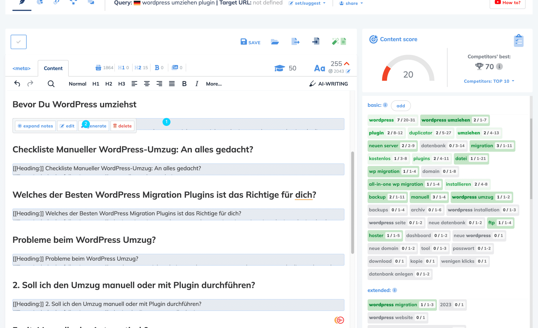Click the open folder icon
This screenshot has height=328, width=538.
(275, 42)
